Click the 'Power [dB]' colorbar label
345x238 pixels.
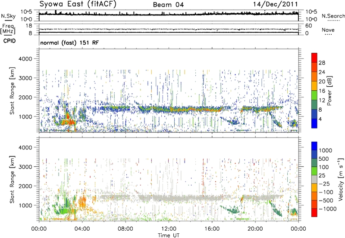329,91
